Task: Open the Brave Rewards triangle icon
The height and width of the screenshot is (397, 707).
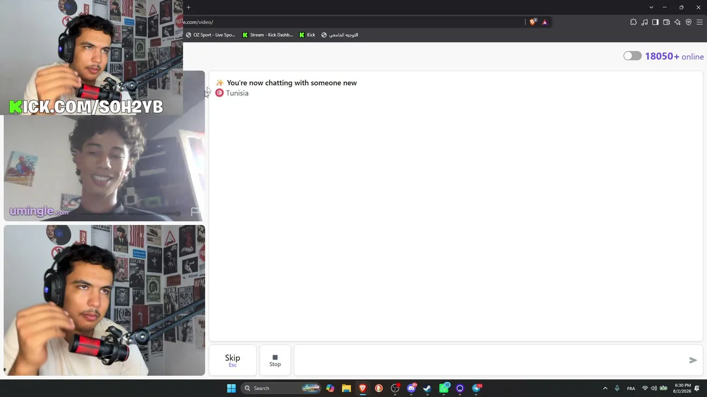Action: pos(545,22)
